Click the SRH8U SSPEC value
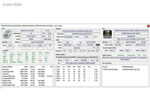150x112 pixels. (31, 39)
